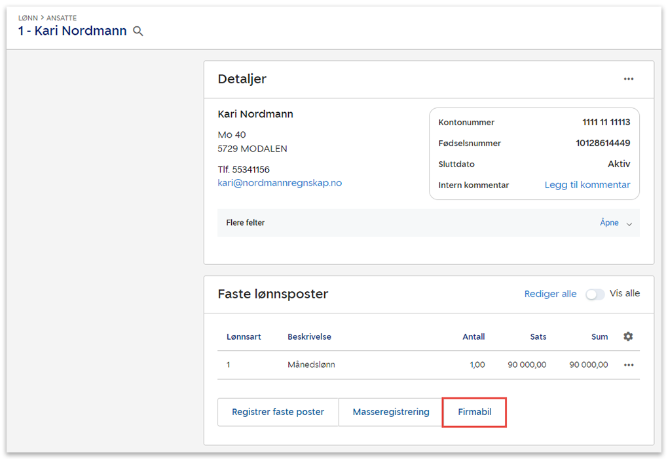Viewport: 668px width, 459px height.
Task: Open the Månedslønn row options menu
Action: [x=628, y=365]
